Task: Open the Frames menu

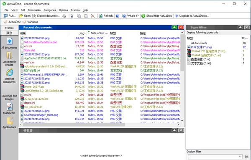Action: click(75, 10)
